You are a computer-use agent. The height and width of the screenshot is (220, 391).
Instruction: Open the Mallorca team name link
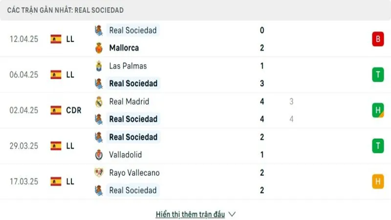tap(124, 48)
